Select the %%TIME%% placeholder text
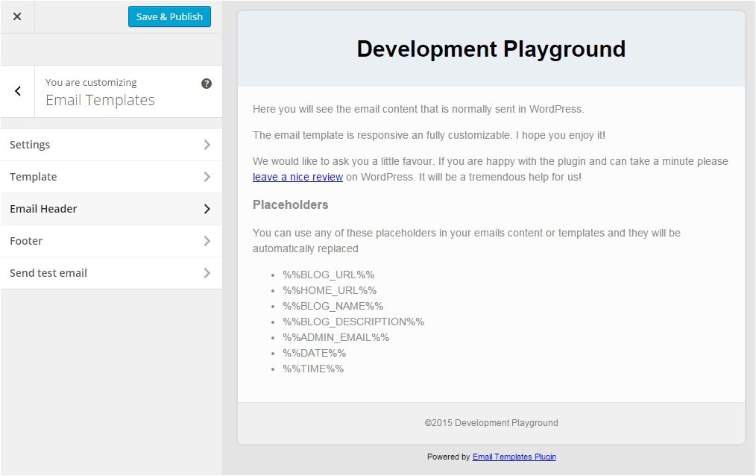This screenshot has height=476, width=756. (313, 369)
